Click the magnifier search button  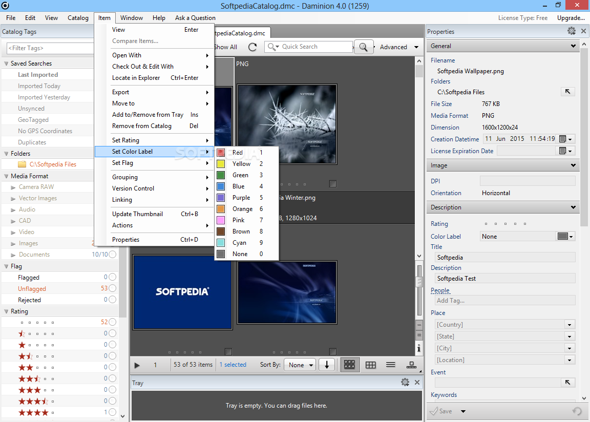click(x=364, y=47)
